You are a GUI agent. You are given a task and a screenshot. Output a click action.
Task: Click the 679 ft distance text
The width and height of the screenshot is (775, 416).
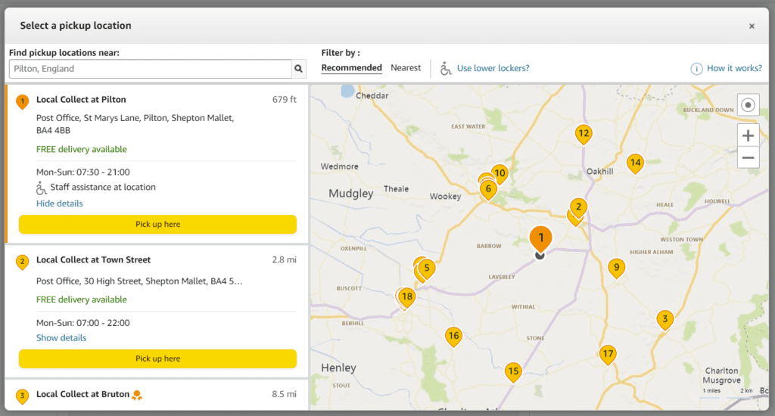pos(285,99)
